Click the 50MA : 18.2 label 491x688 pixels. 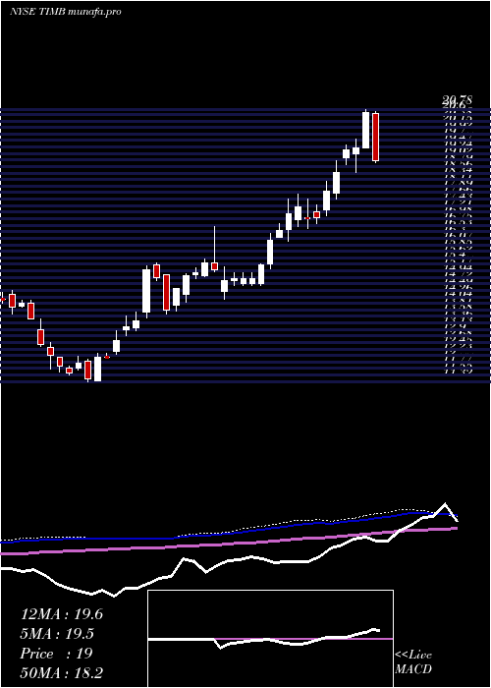click(x=62, y=672)
